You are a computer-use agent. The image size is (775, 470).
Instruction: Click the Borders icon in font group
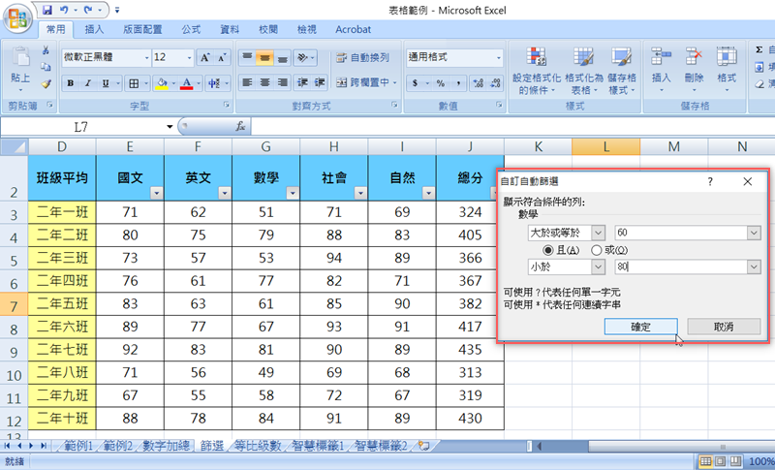[134, 83]
